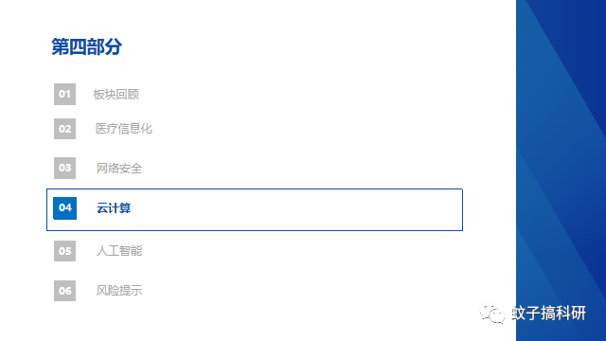Click the gray 03 number badge
Screen dimensions: 606x341
point(64,168)
